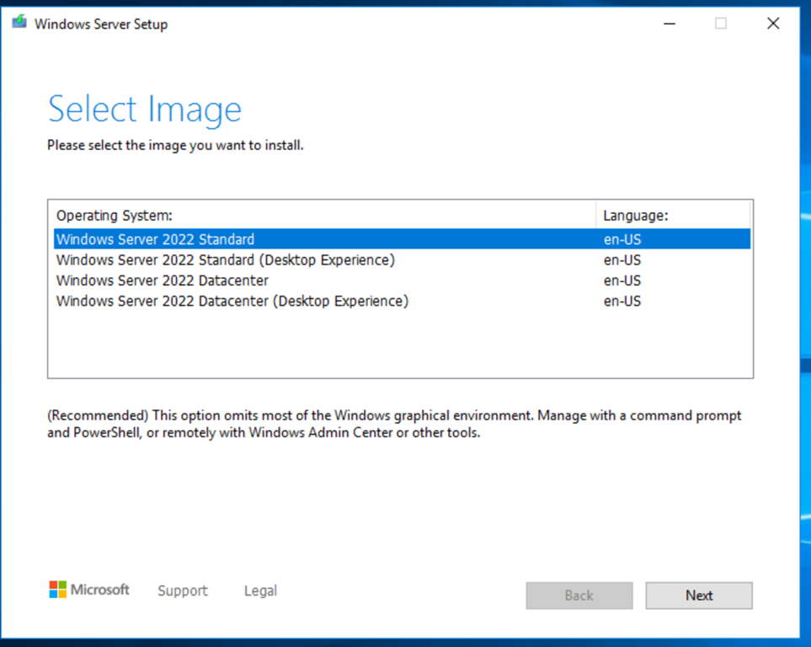
Task: Click the Windows Server Setup title text
Action: coord(99,24)
